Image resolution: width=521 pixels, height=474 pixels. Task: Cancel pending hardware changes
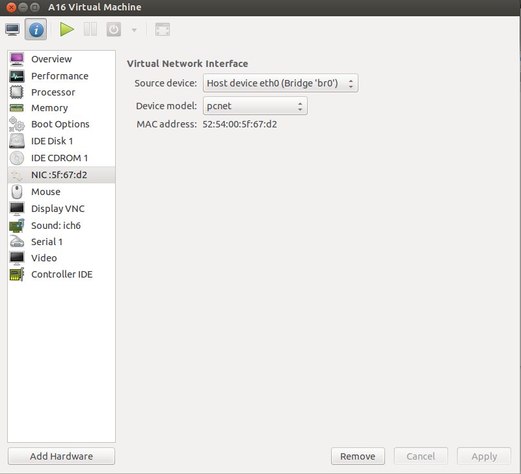421,456
